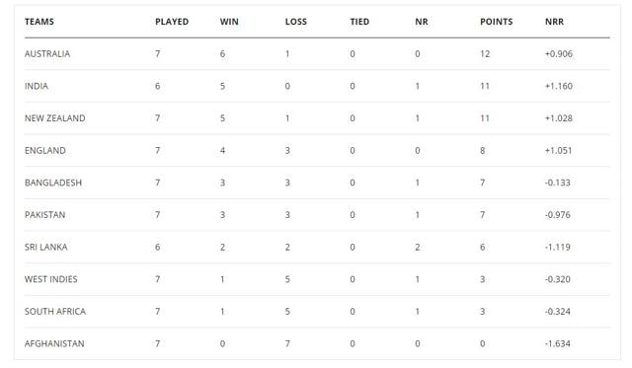Screen dimensions: 632x368
Task: Click the WIN column header
Action: tap(229, 22)
